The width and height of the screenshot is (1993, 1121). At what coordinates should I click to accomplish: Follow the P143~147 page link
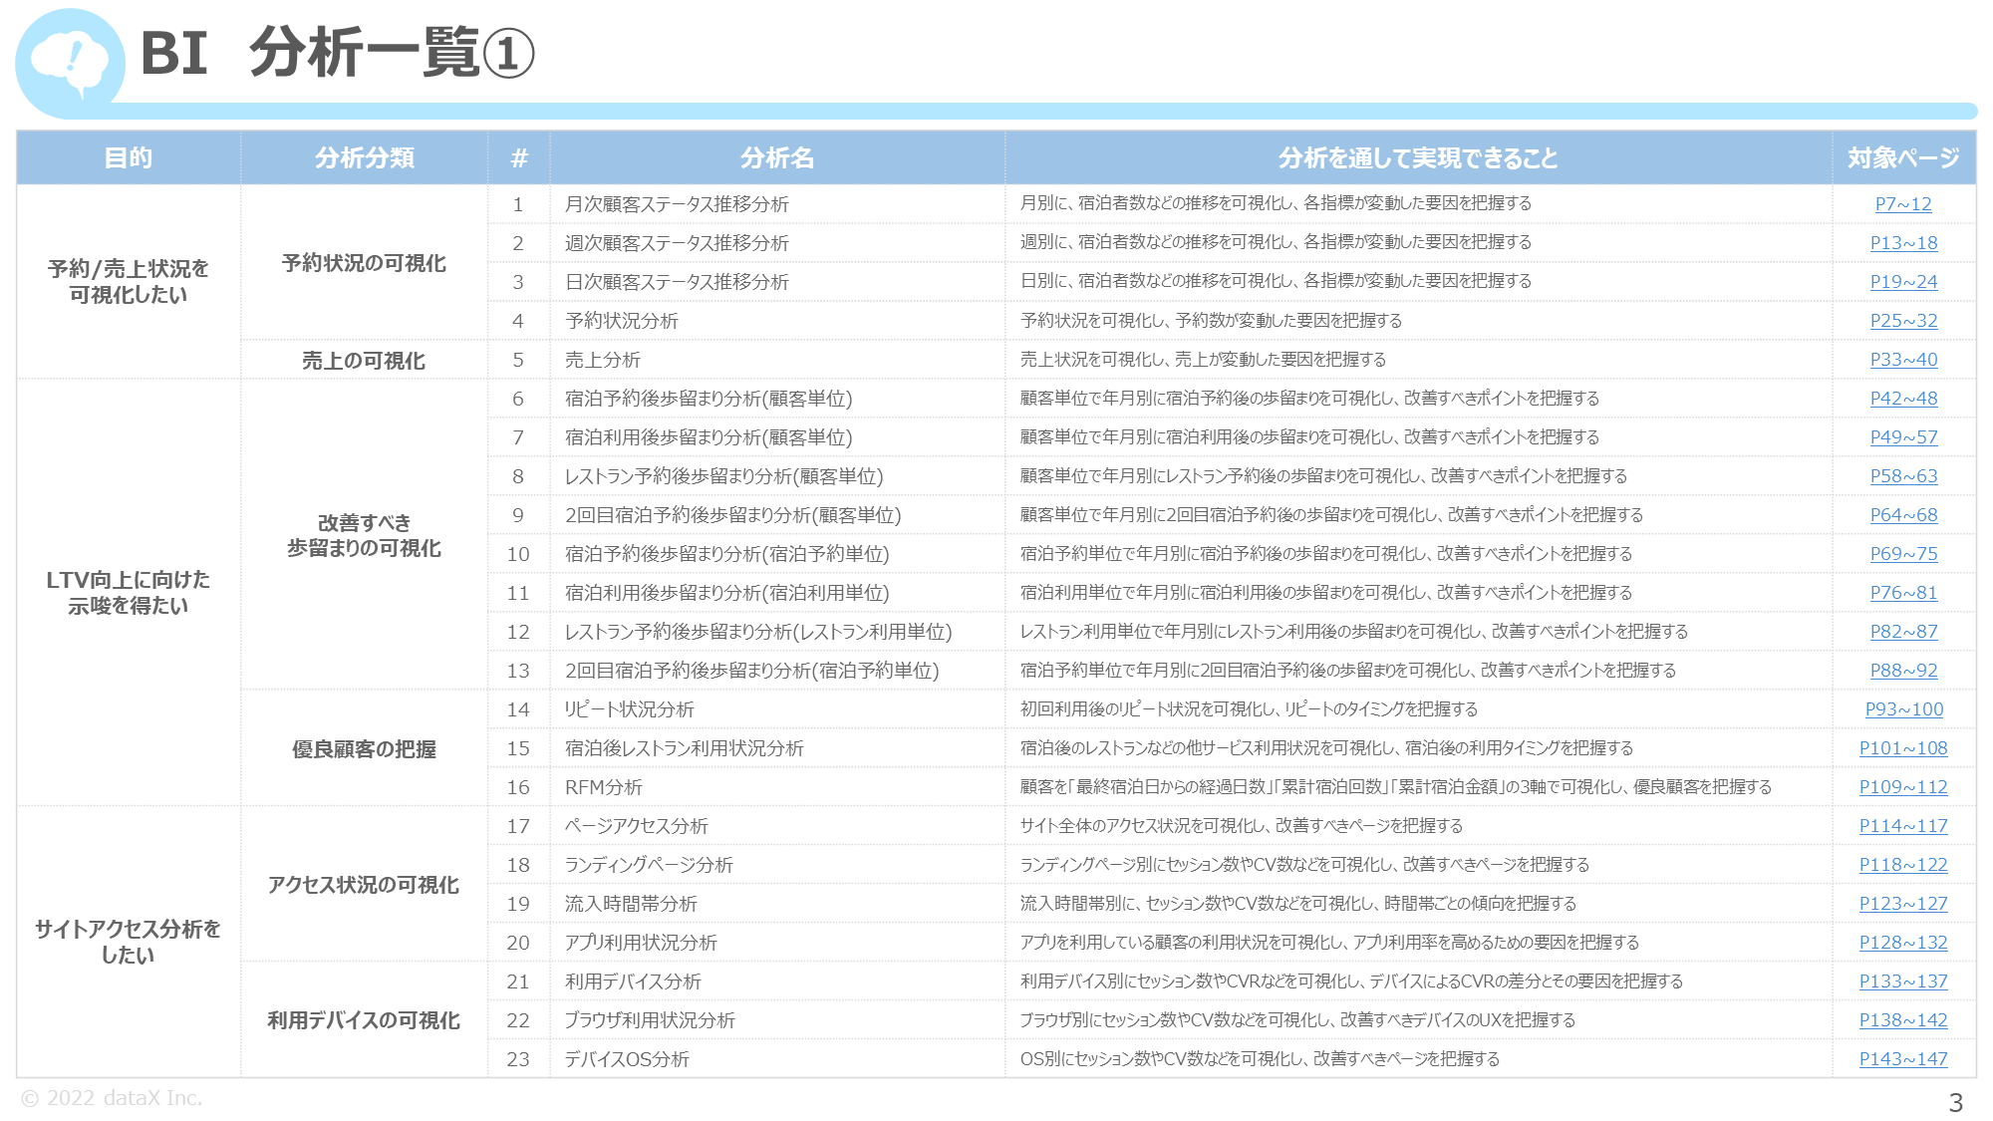point(1903,1059)
